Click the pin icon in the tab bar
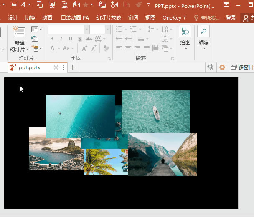The width and height of the screenshot is (254, 217). [210, 67]
